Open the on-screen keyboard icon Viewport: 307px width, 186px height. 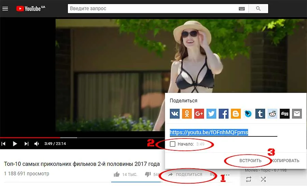tap(242, 9)
